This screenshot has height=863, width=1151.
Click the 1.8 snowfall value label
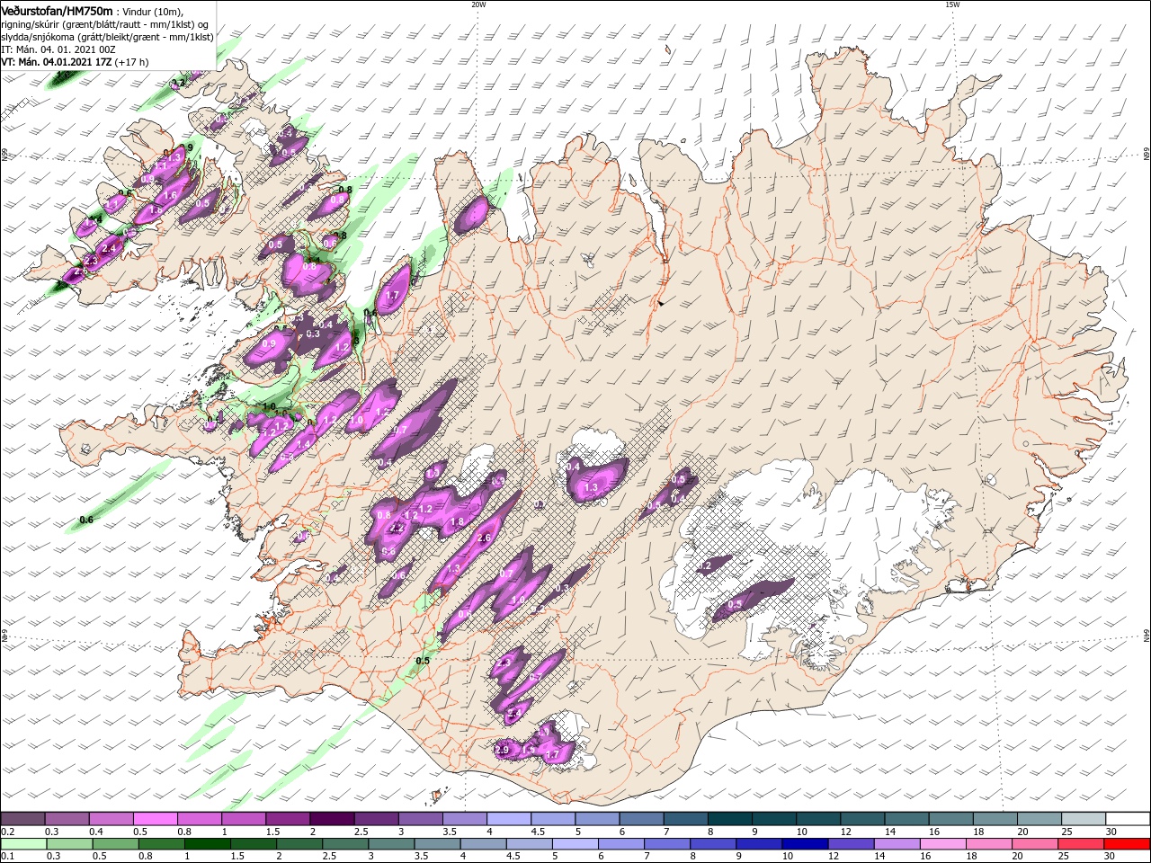click(457, 521)
